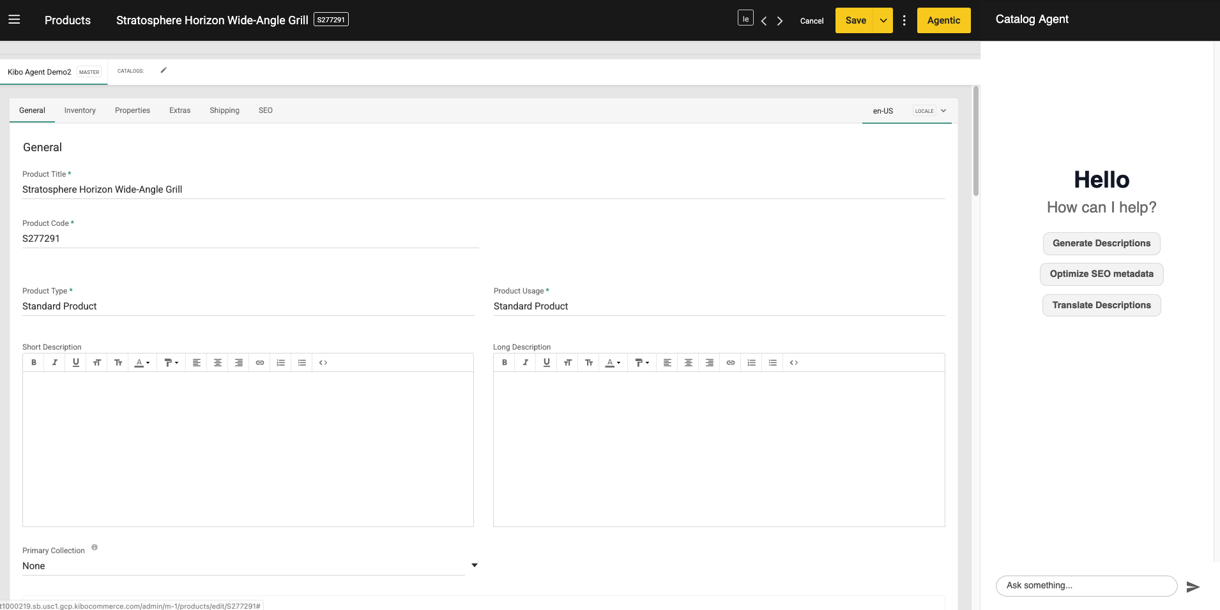Apply underline in the Short Description editor
The width and height of the screenshot is (1220, 610).
coord(76,362)
